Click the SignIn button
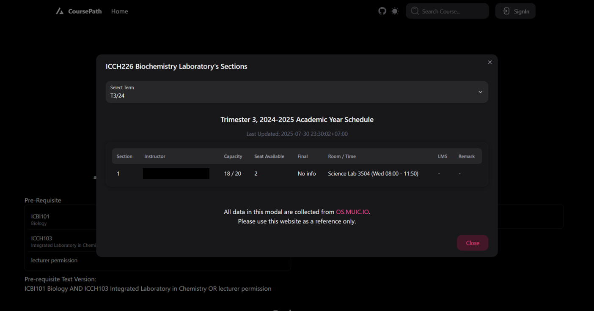 click(x=515, y=11)
